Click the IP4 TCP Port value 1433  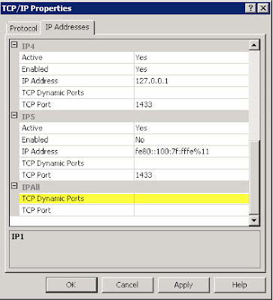coord(191,104)
